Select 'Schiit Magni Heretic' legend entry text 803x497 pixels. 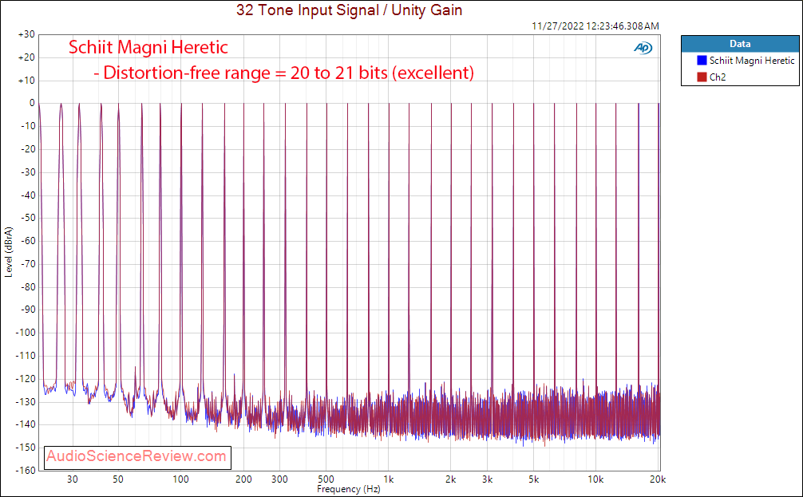(x=752, y=61)
